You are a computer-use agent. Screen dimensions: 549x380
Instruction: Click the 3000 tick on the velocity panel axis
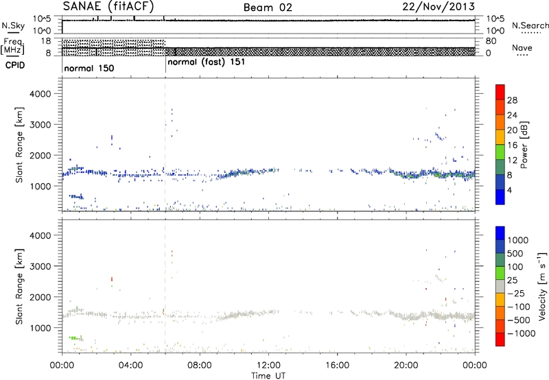coord(40,266)
